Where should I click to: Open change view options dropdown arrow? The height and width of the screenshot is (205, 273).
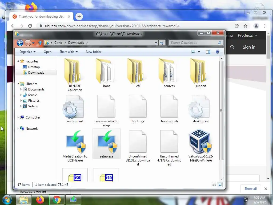199,52
